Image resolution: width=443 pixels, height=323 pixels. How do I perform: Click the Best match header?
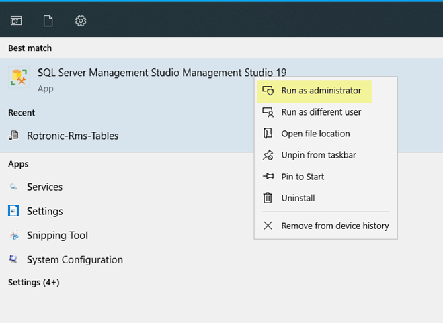pos(30,48)
